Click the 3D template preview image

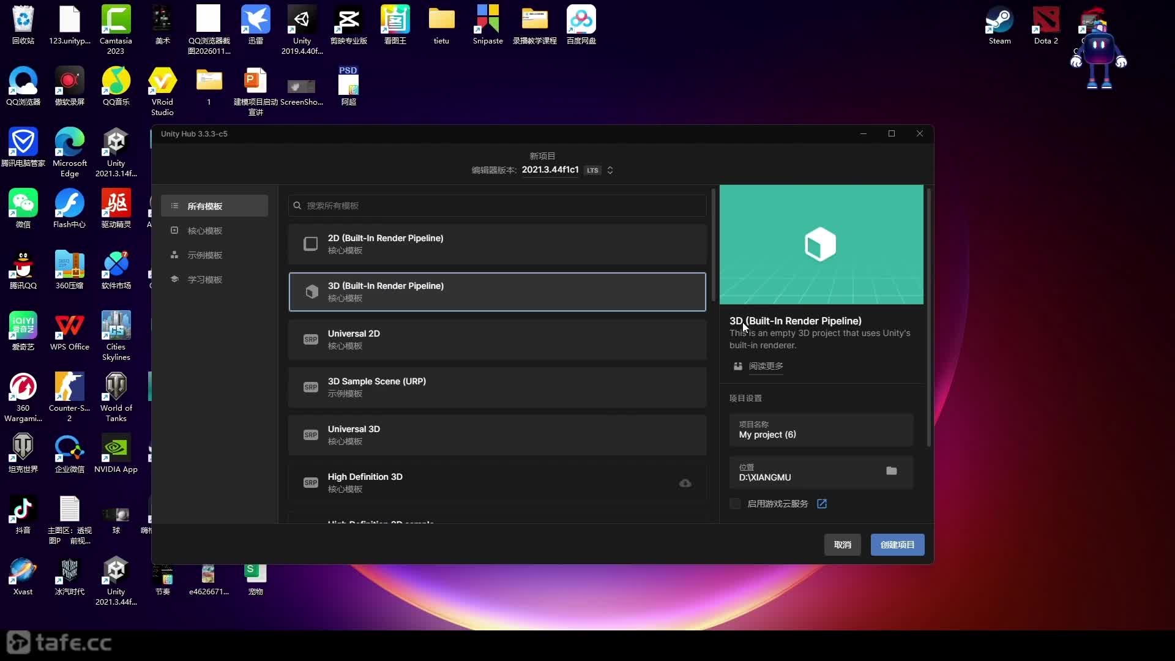821,245
